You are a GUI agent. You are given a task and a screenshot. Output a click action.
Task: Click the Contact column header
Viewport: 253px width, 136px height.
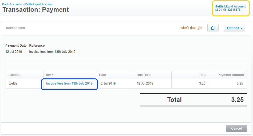coord(15,75)
